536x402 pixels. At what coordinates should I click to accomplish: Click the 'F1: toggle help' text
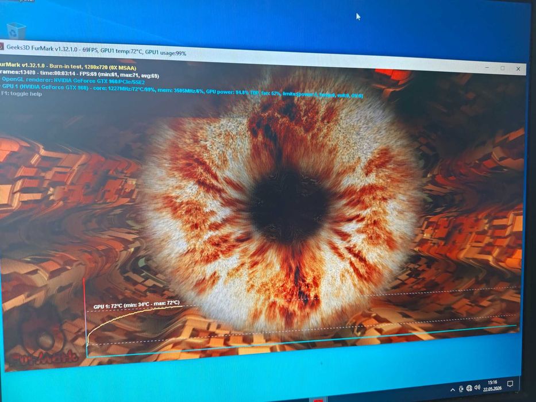coord(21,94)
